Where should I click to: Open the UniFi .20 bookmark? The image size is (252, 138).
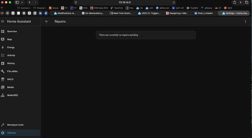[x=178, y=8]
